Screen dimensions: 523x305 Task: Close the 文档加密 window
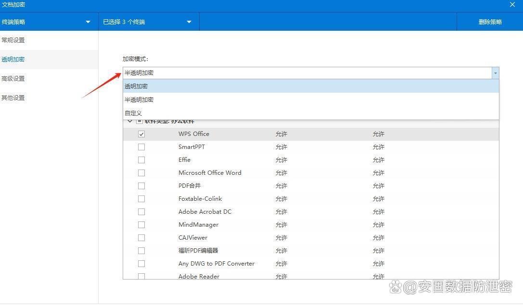click(x=512, y=5)
